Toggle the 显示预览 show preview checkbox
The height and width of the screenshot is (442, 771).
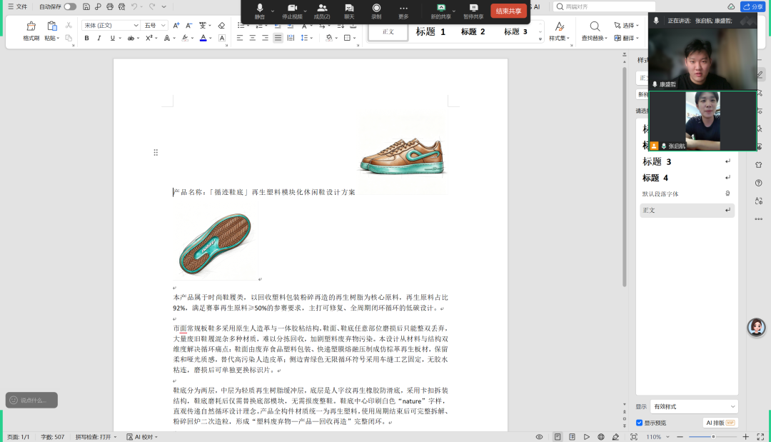[x=639, y=423]
